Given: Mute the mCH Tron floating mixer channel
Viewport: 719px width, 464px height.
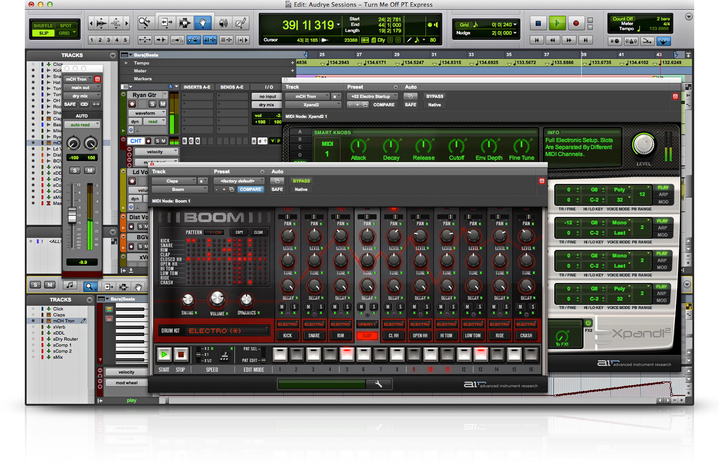Looking at the screenshot, I should click(x=90, y=170).
